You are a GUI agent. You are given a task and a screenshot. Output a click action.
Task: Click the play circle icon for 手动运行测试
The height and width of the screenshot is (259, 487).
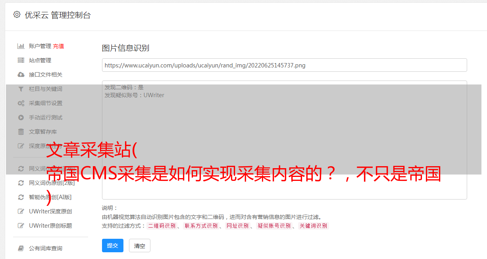21,117
